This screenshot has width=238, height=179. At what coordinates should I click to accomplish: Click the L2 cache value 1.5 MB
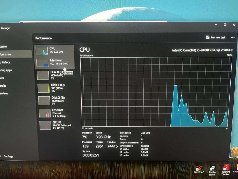click(x=144, y=152)
